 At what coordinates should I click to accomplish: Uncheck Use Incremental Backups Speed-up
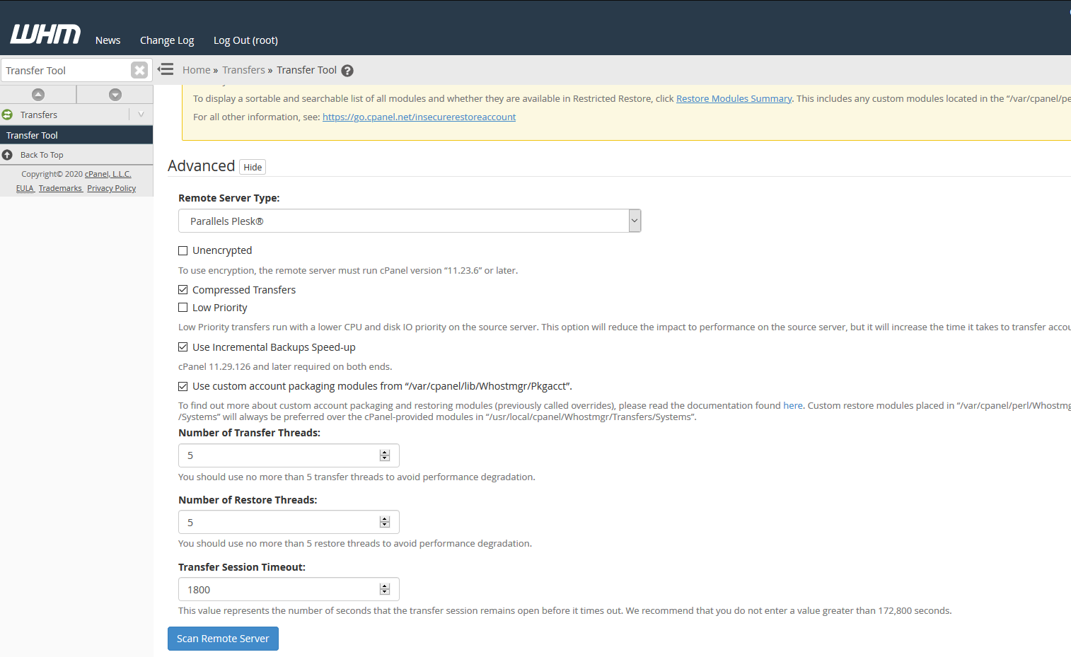coord(183,347)
